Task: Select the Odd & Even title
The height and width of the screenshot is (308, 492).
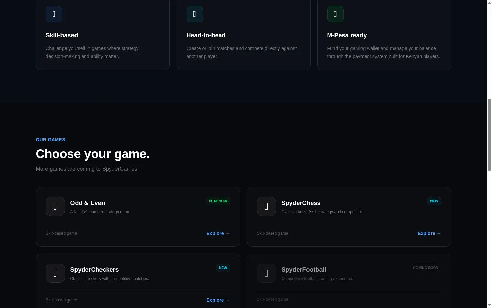Action: tap(87, 203)
